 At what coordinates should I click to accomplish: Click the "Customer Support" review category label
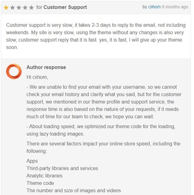[65, 7]
